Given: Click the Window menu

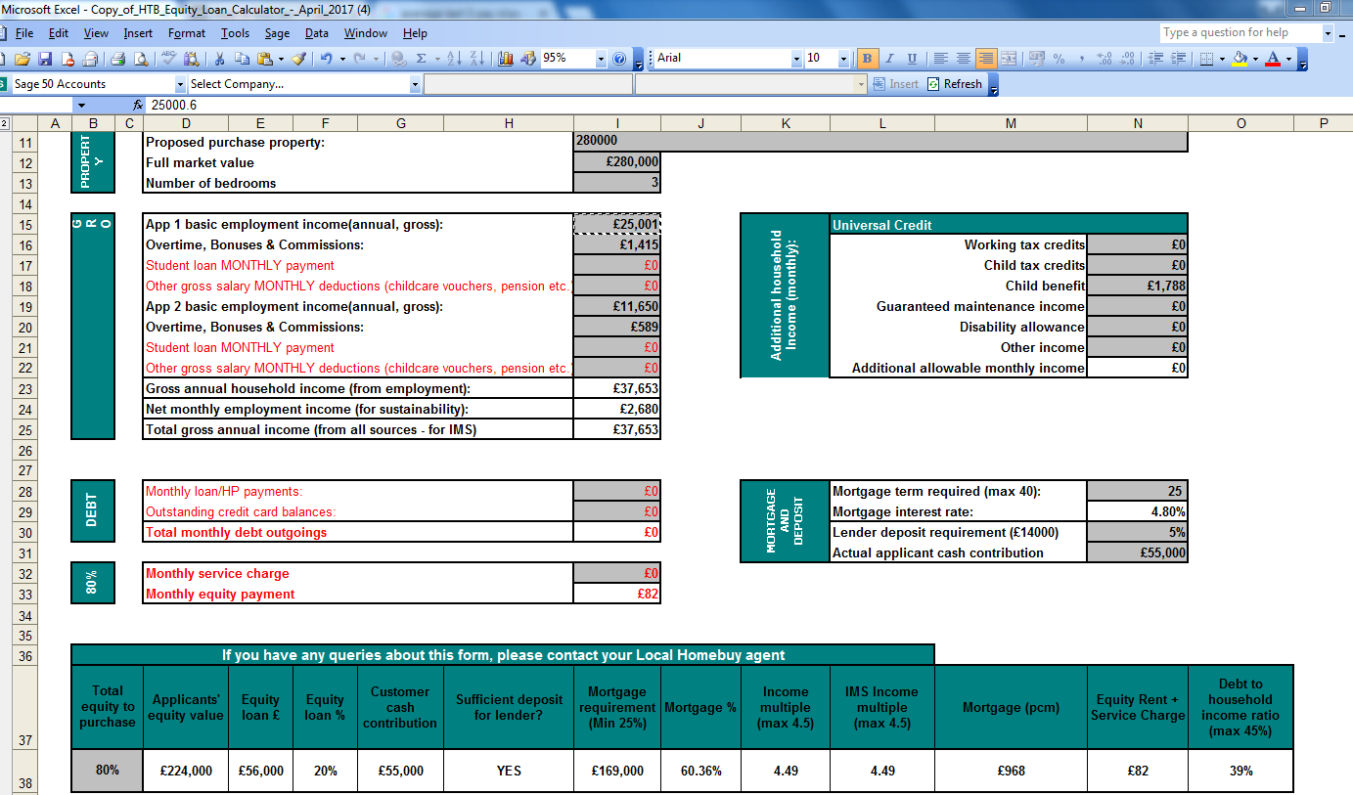Looking at the screenshot, I should point(365,33).
